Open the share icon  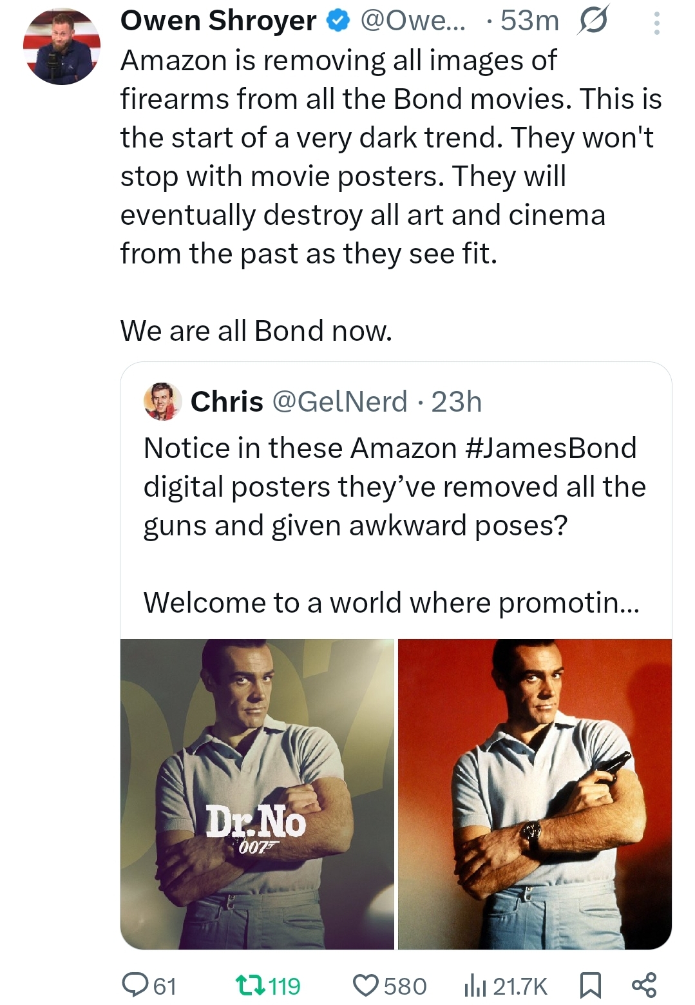[x=643, y=985]
